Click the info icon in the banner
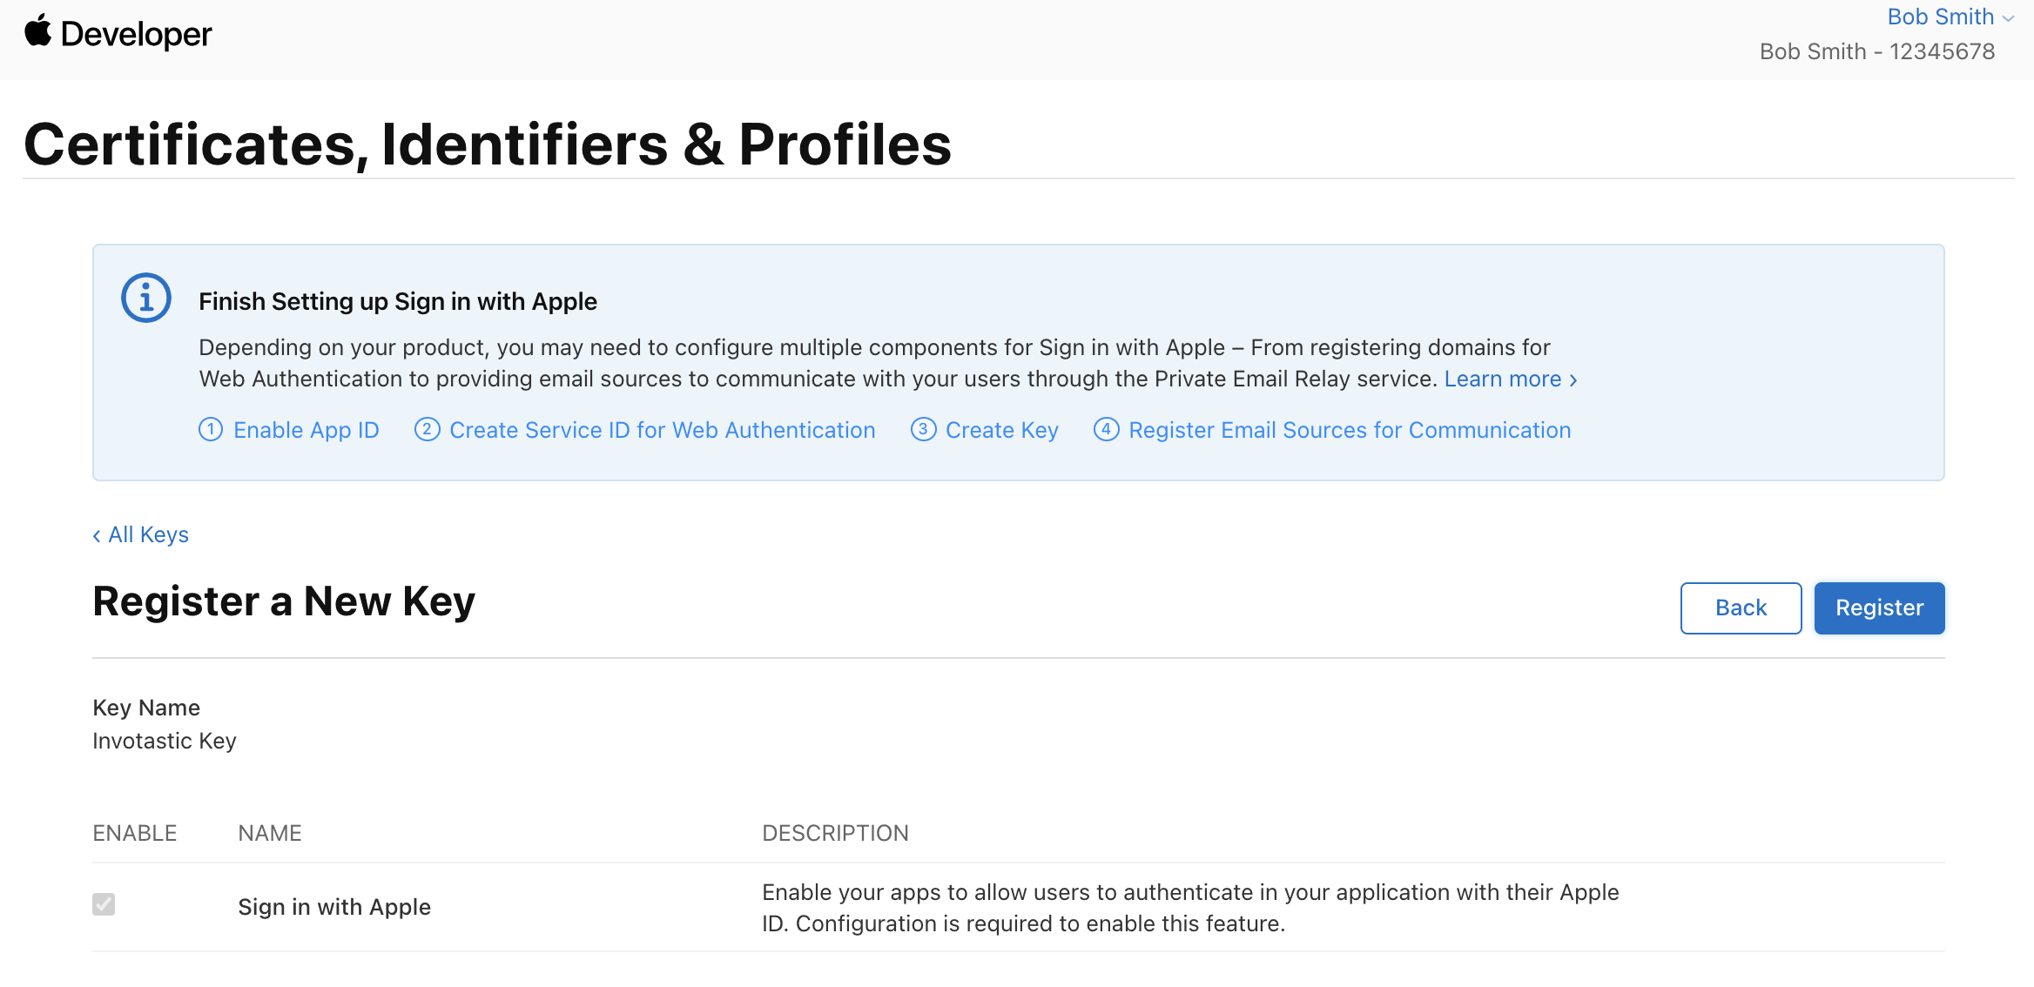Viewport: 2034px width, 987px height. [x=146, y=299]
